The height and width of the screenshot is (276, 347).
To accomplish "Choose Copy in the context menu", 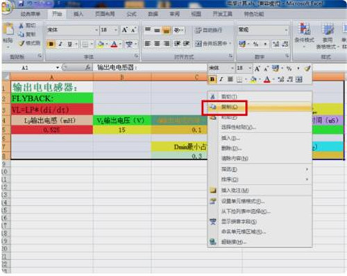I will [x=260, y=107].
